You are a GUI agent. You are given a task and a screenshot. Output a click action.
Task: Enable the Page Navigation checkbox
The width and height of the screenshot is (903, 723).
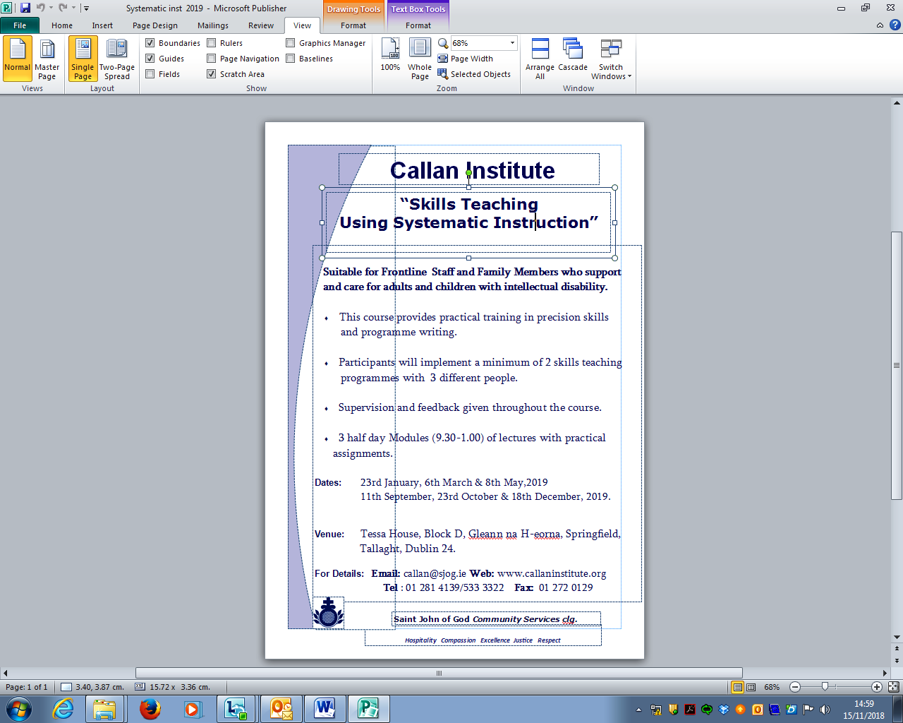pos(211,59)
